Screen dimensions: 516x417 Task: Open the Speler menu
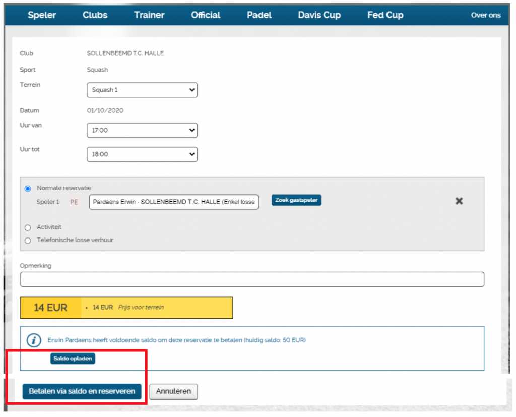(x=42, y=15)
